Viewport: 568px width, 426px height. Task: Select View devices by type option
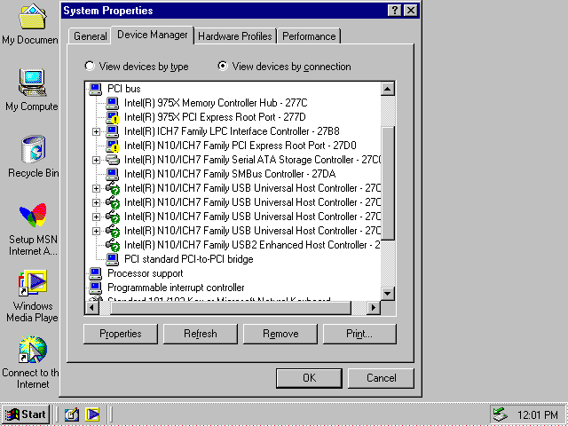tap(90, 67)
